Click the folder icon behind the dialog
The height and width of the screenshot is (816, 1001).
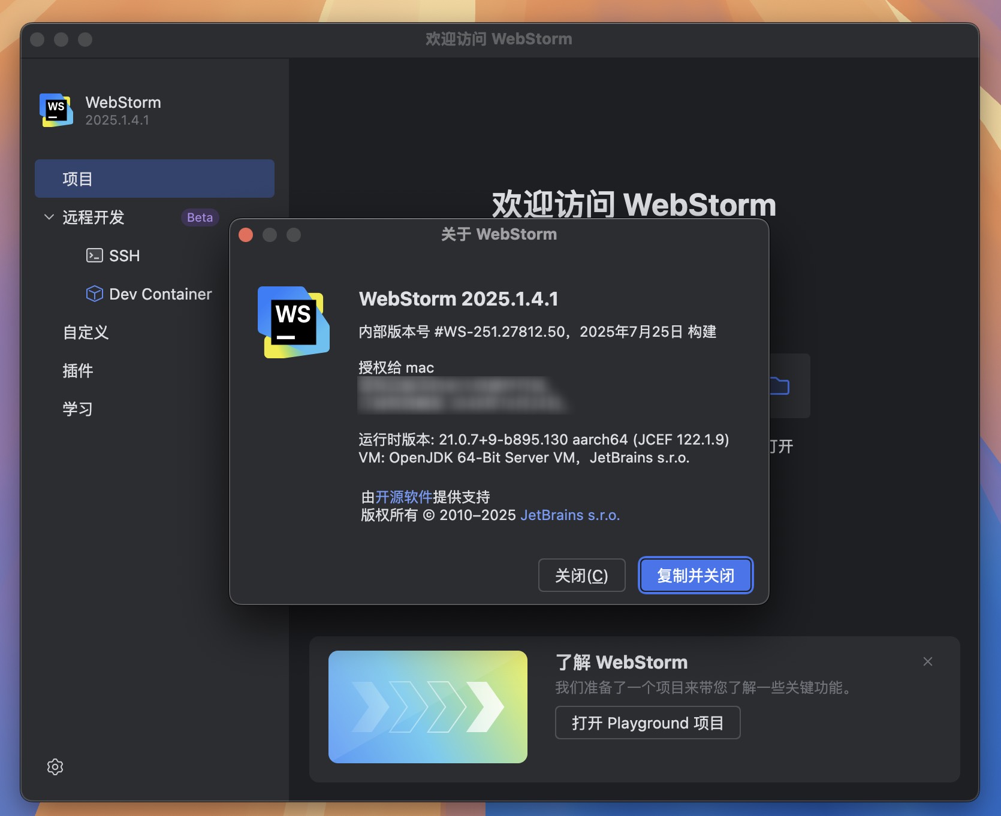779,386
